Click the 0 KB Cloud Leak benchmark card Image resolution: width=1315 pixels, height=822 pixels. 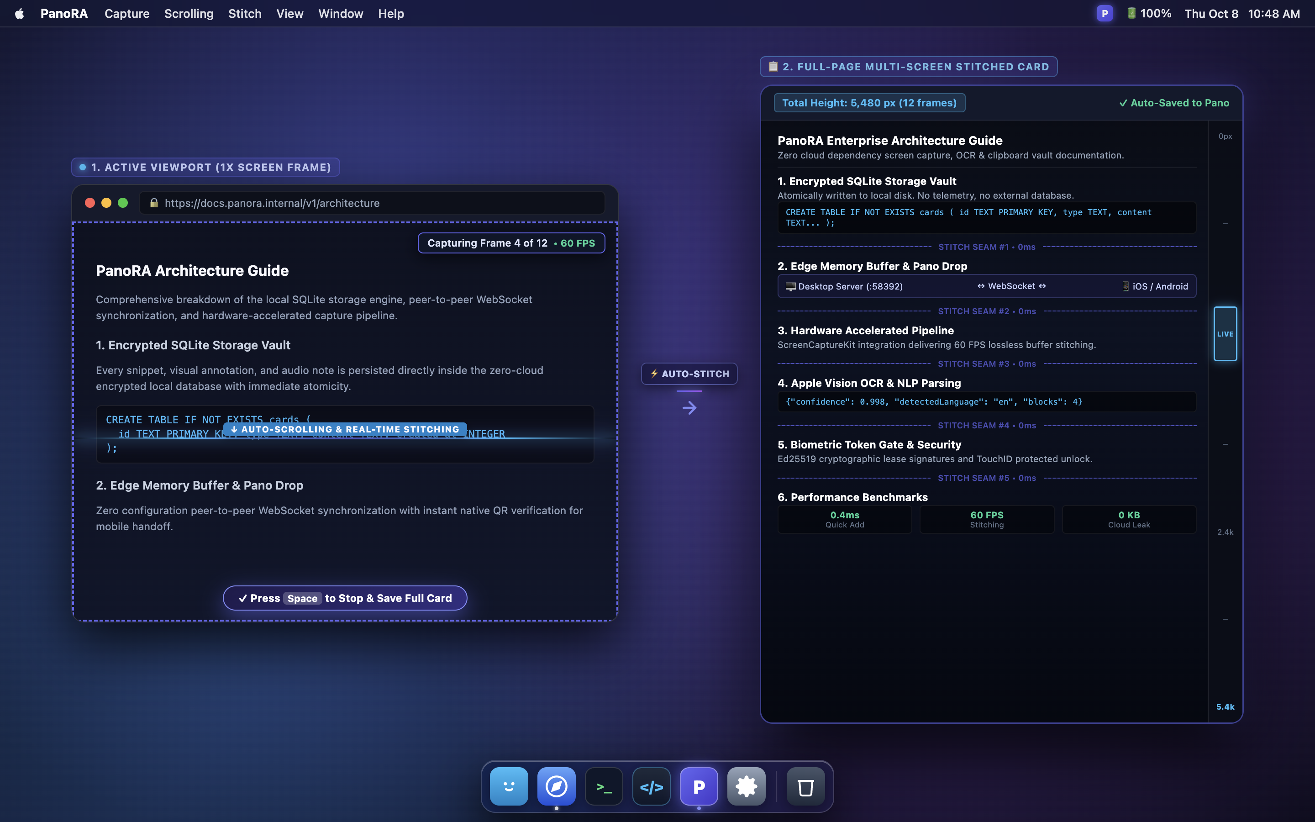(1129, 519)
